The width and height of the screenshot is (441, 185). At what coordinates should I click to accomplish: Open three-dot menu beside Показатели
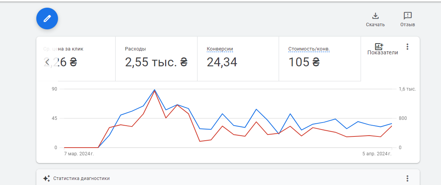pos(407,47)
